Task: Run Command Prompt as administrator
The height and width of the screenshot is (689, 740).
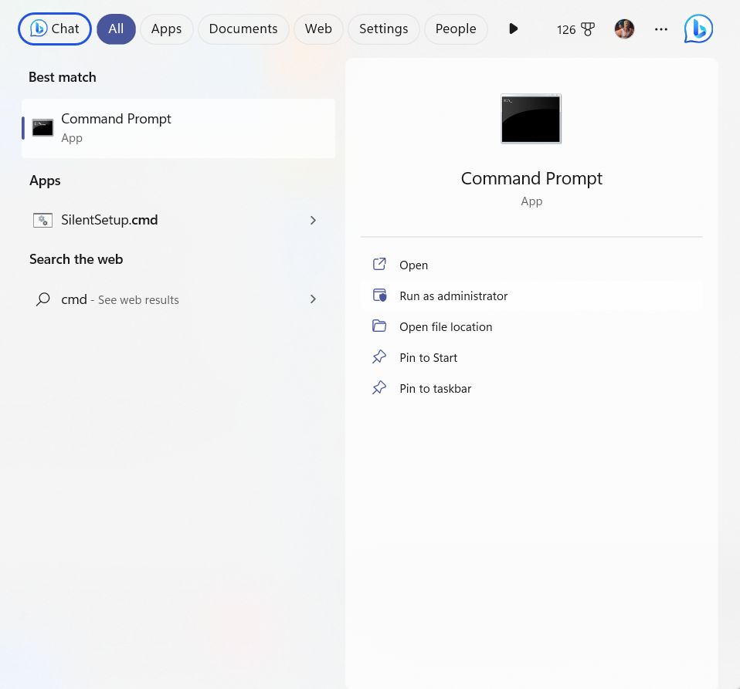Action: 453,296
